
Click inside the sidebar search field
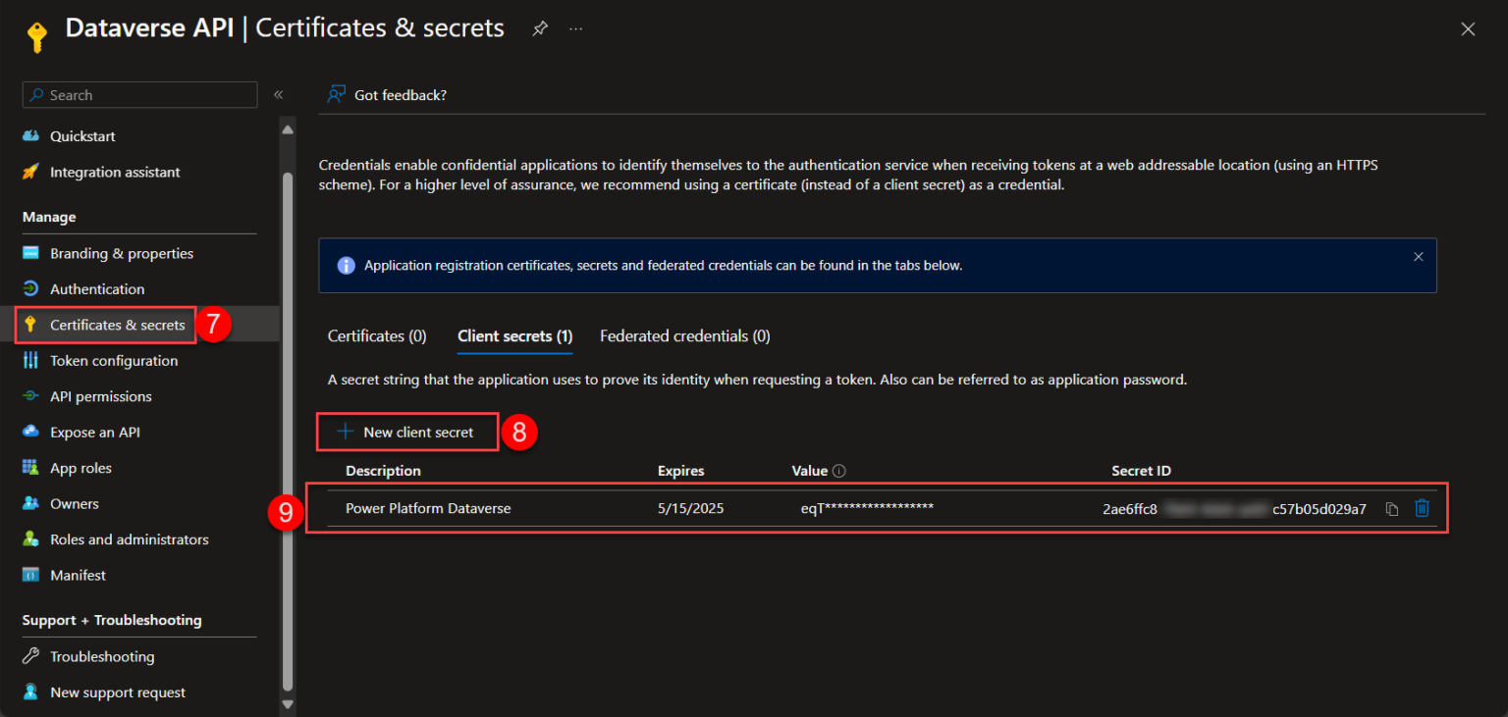[x=137, y=94]
